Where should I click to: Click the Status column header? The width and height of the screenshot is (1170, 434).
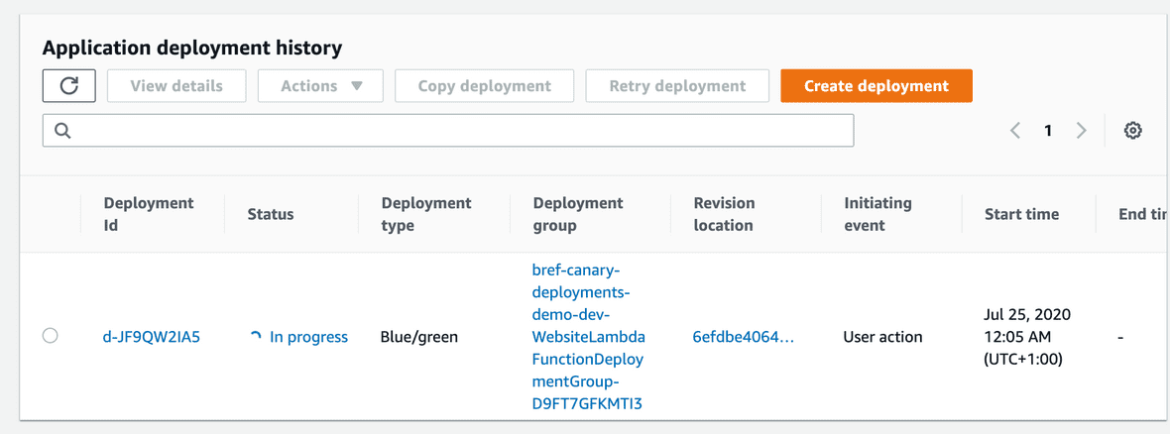coord(270,214)
